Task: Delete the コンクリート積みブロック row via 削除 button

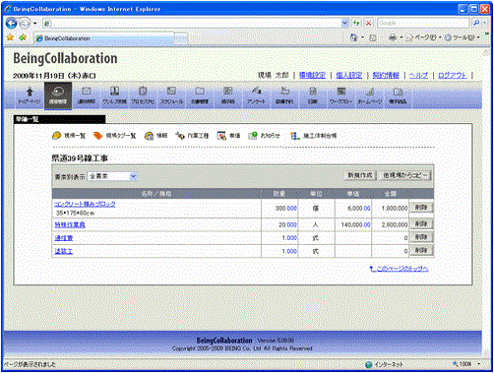Action: click(x=421, y=208)
